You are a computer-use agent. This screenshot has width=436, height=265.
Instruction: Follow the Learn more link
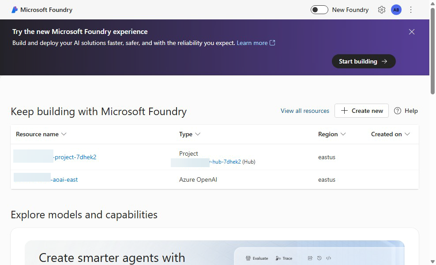[252, 43]
